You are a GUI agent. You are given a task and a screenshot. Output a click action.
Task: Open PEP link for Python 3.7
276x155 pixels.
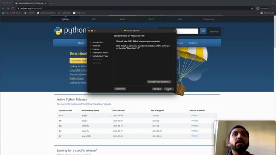point(194,131)
